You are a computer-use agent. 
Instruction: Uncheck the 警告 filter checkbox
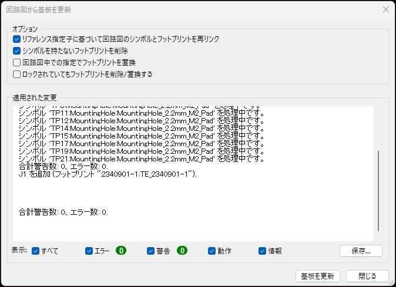click(x=151, y=251)
